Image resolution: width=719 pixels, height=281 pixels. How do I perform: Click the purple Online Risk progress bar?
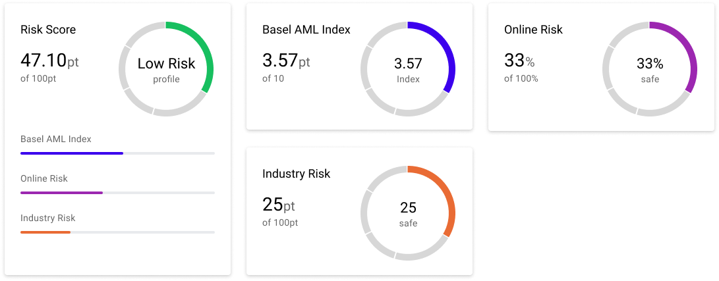click(x=117, y=193)
